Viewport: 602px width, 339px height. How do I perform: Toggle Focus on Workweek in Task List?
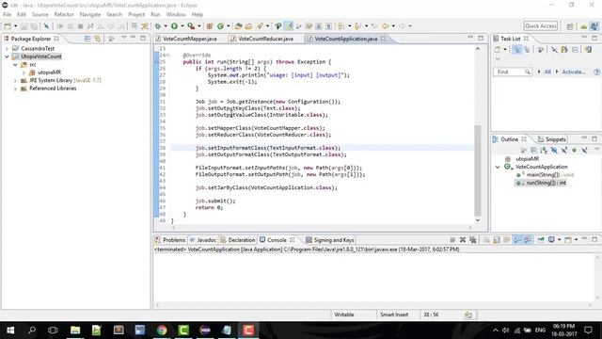[541, 50]
